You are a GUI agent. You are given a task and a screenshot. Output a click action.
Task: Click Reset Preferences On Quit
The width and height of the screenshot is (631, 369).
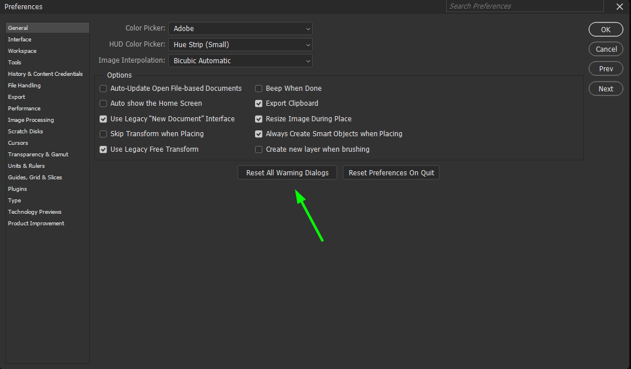tap(391, 172)
